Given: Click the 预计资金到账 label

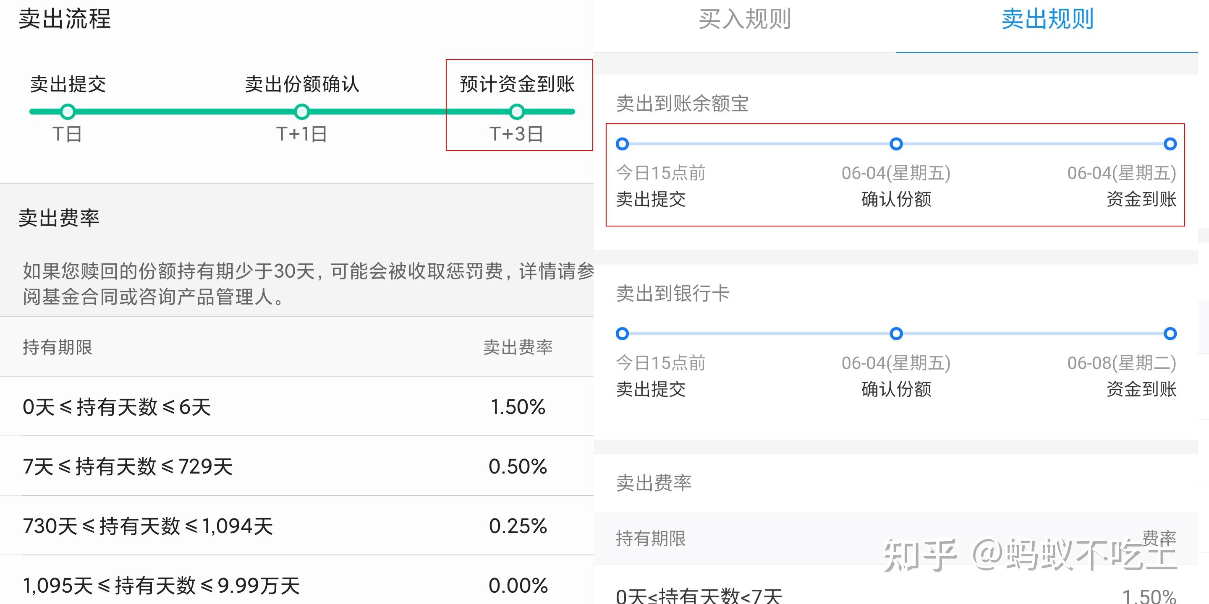Looking at the screenshot, I should tap(517, 84).
